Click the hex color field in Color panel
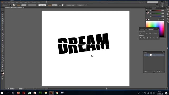The width and height of the screenshot is (169, 95). pyautogui.click(x=162, y=20)
